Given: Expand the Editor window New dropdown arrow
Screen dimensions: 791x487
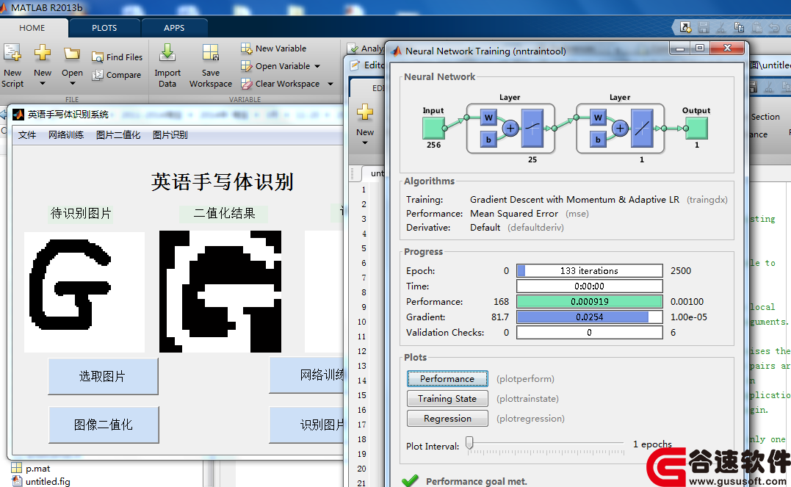Looking at the screenshot, I should click(365, 143).
